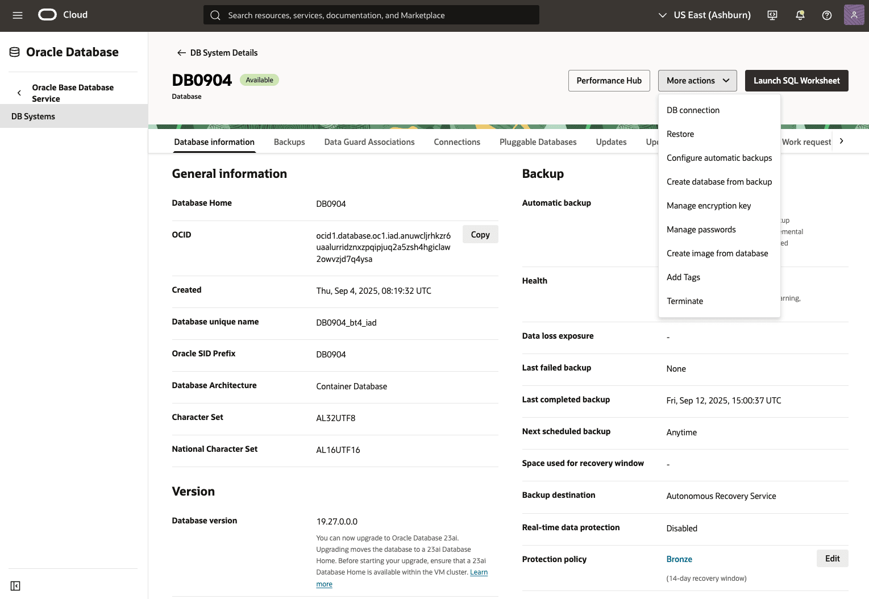
Task: Open the notifications bell
Action: 800,15
